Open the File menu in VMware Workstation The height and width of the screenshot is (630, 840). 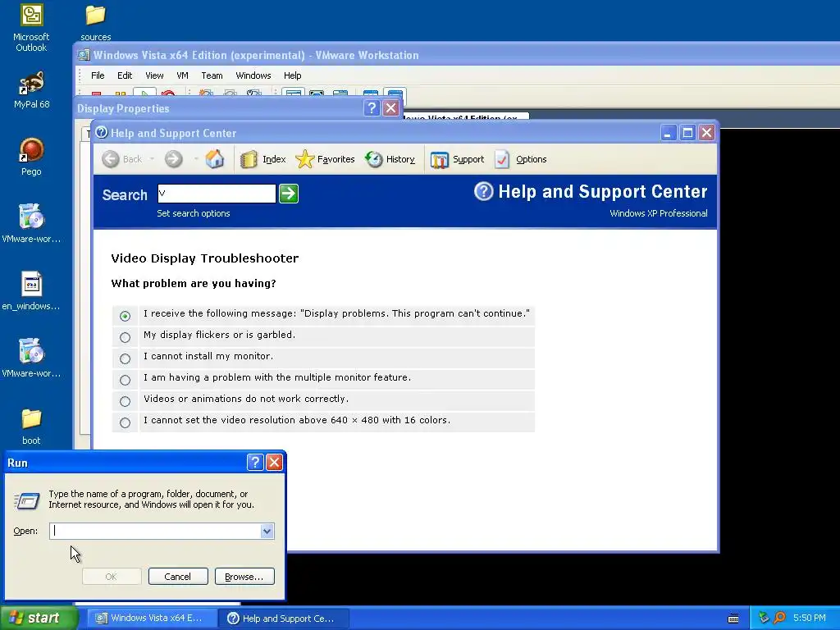pyautogui.click(x=98, y=75)
